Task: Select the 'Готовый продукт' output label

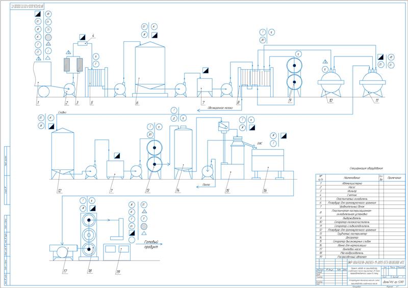Action: (x=151, y=244)
